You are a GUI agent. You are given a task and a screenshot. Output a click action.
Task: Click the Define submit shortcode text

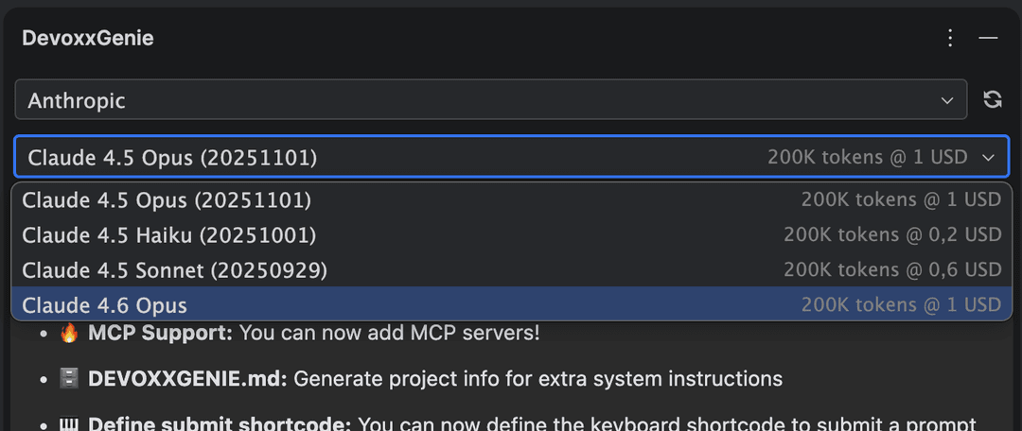[219, 424]
